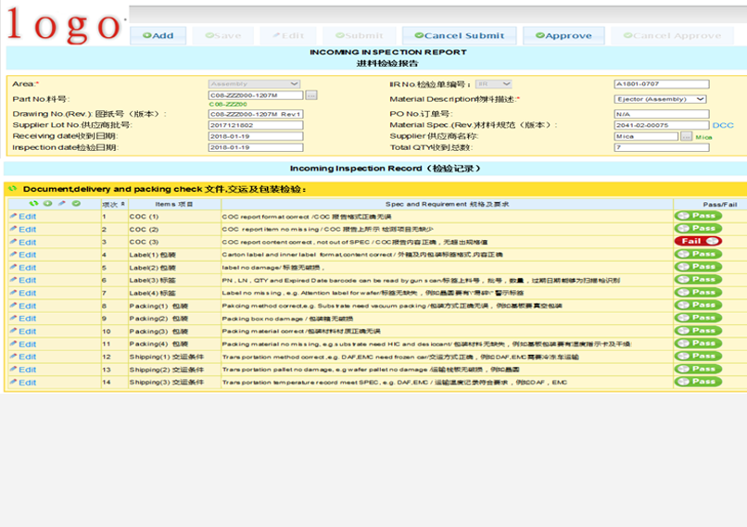Open the DCC link beside Material Spec
Screen dimensions: 747x527
tap(723, 125)
